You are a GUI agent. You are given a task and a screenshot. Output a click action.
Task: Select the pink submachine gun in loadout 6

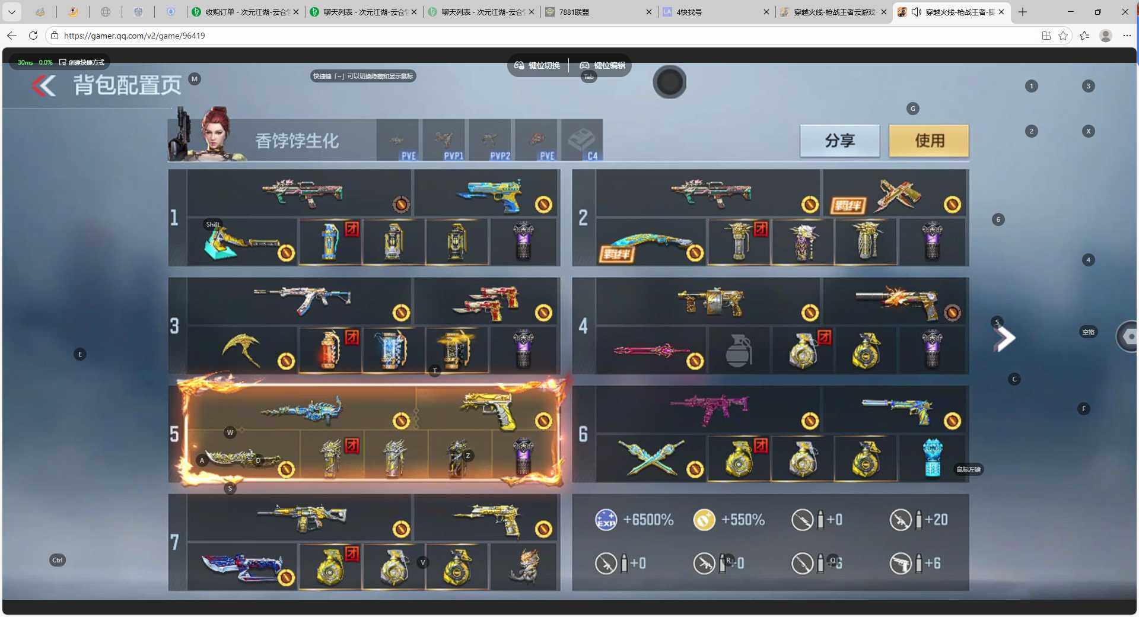tap(709, 409)
